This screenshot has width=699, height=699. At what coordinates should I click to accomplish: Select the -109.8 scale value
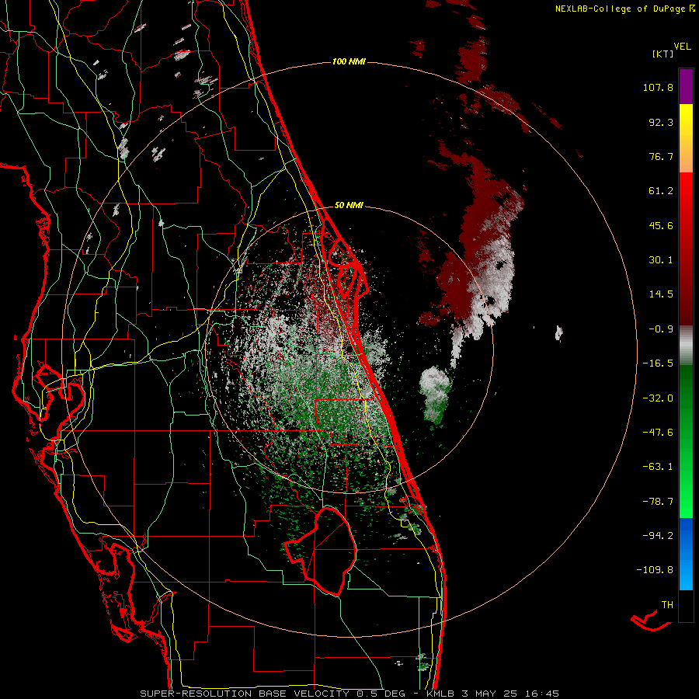click(x=655, y=570)
